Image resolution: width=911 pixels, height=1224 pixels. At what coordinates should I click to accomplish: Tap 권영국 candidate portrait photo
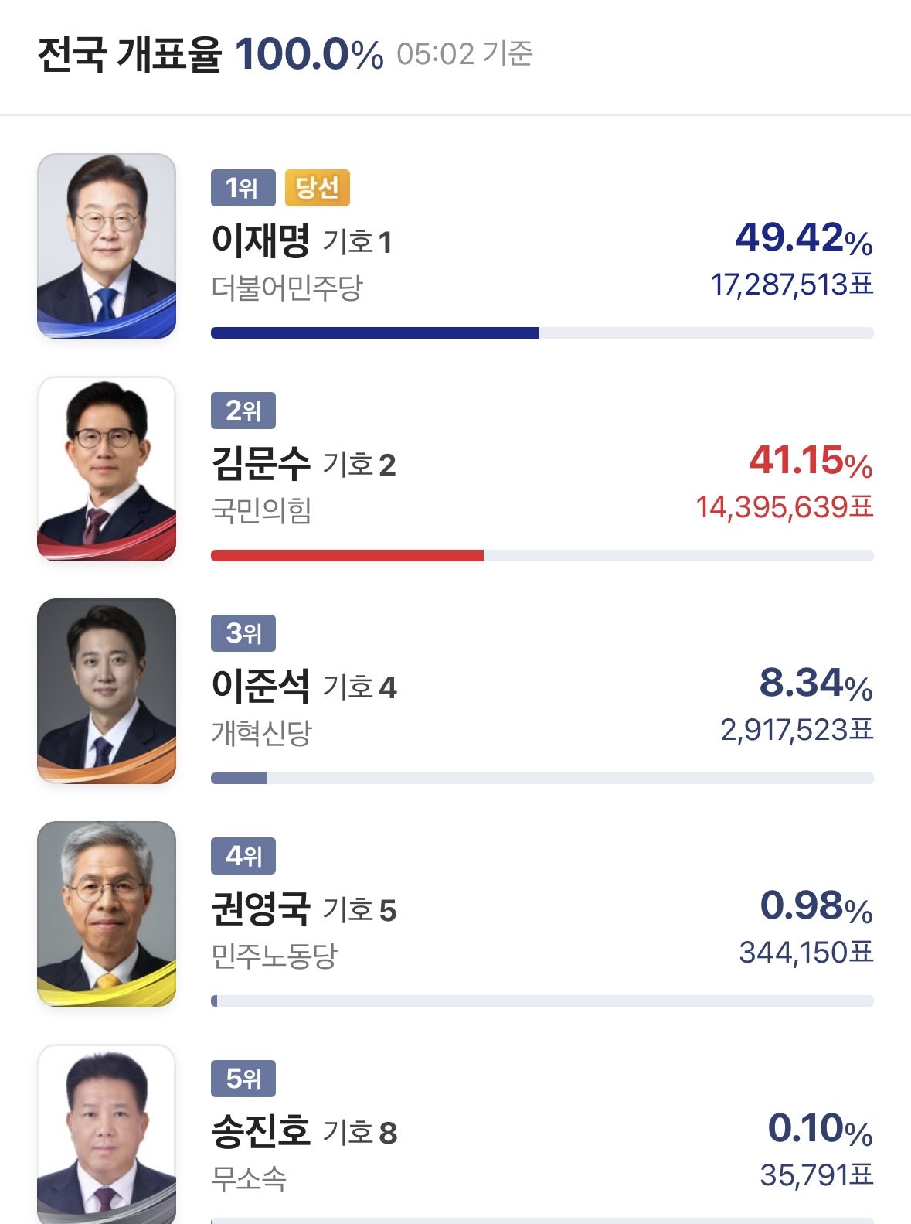tap(107, 914)
